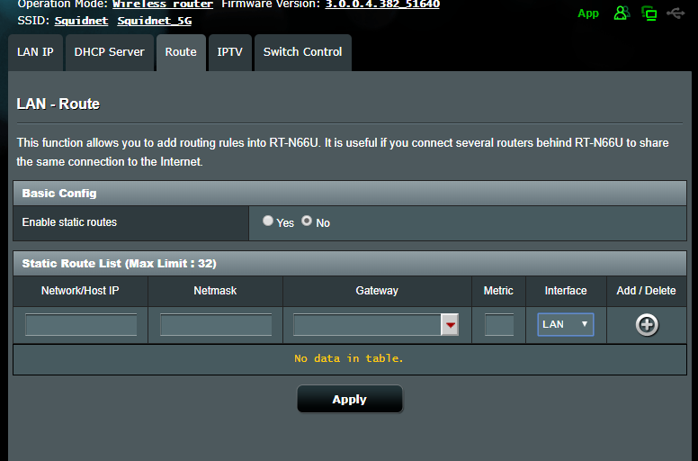Click the Squidnet_5G SSID link
The width and height of the screenshot is (698, 461).
(x=155, y=21)
